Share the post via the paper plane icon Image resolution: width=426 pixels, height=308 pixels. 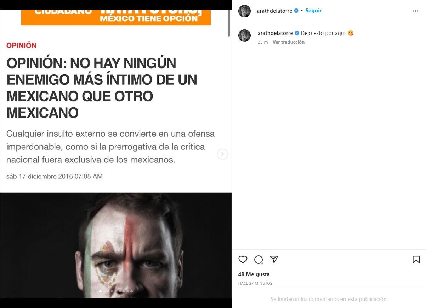tap(274, 259)
